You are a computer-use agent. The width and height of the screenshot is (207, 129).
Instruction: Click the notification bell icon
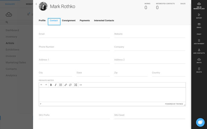28,14
